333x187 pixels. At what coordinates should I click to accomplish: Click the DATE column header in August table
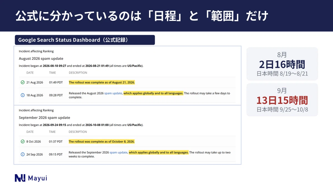[x=30, y=73]
